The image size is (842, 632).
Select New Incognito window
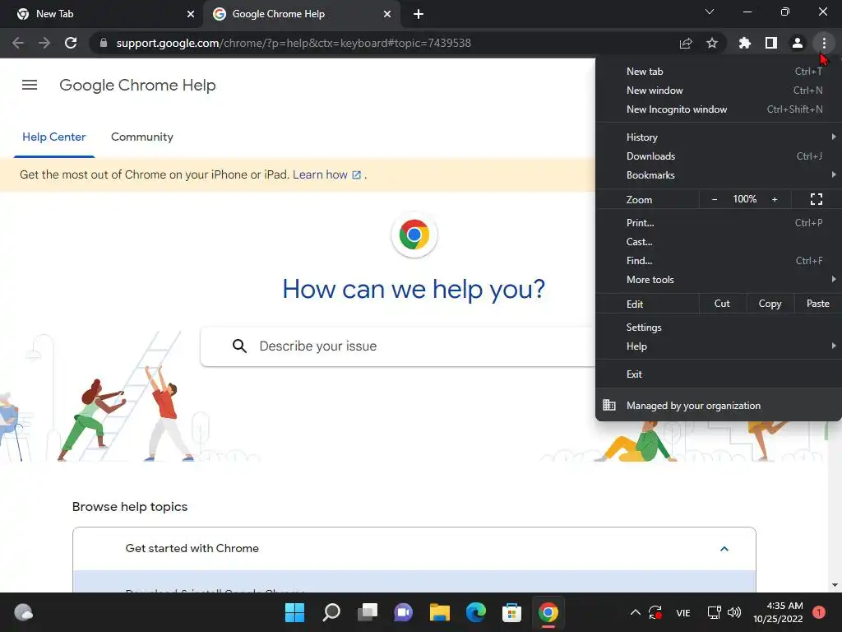point(719,109)
